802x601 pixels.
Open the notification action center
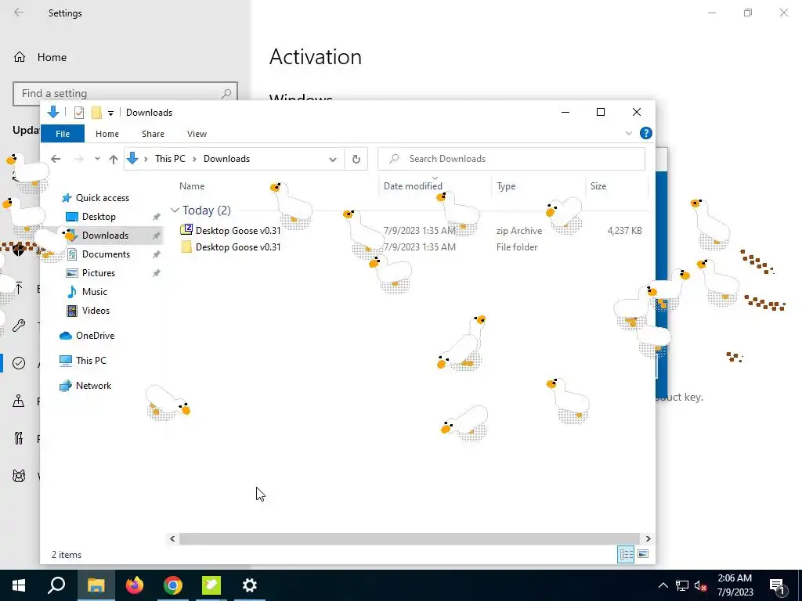(x=778, y=586)
